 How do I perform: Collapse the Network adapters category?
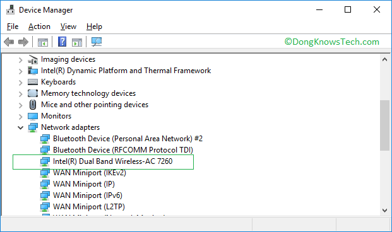click(x=20, y=128)
